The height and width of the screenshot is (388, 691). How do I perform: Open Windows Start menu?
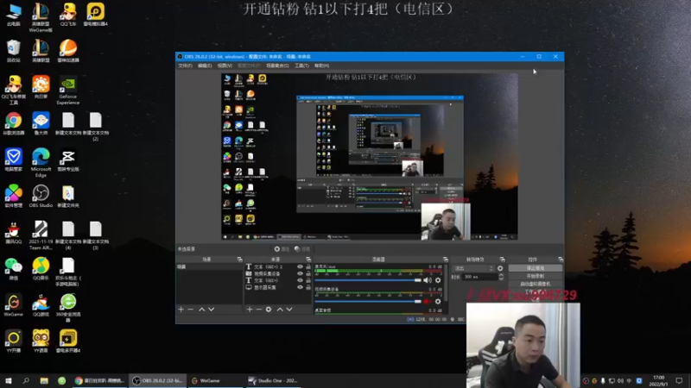[x=9, y=380]
